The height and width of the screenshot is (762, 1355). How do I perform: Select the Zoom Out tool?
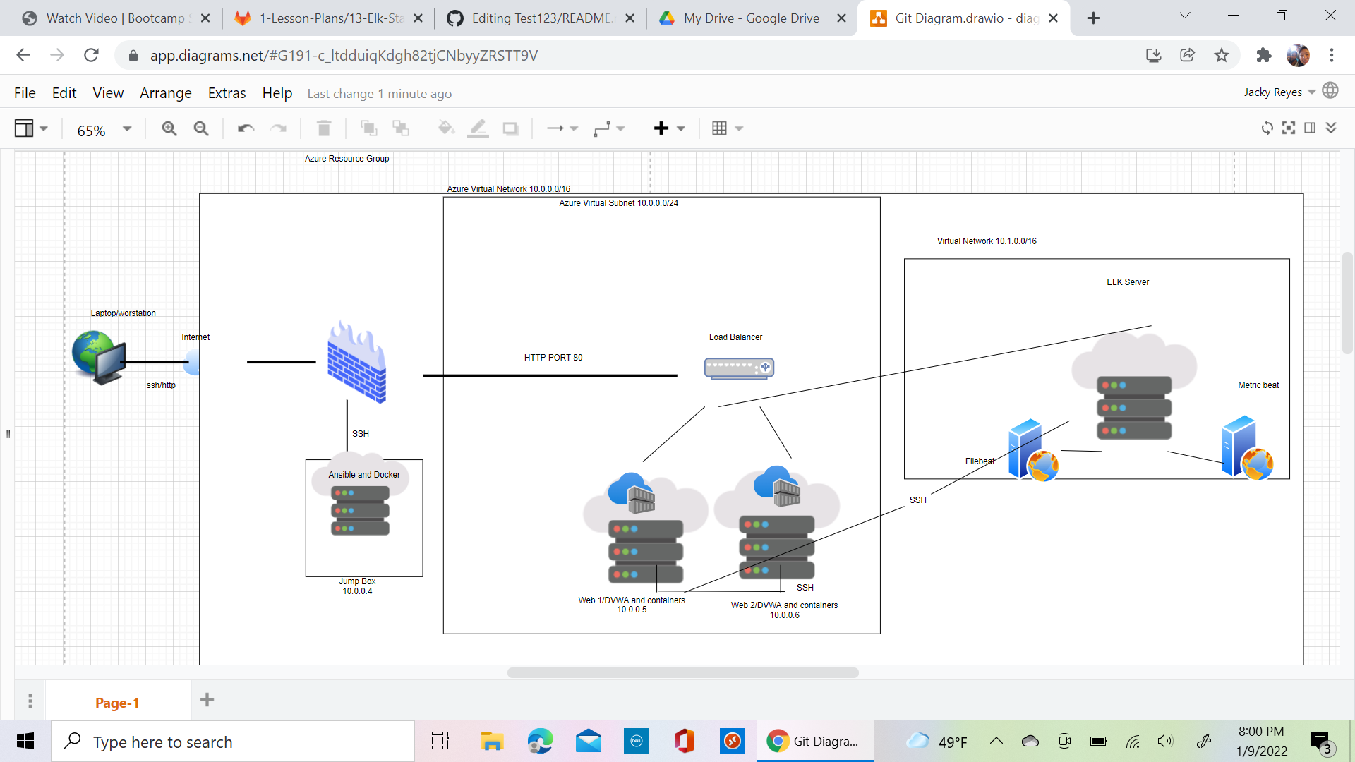click(201, 128)
